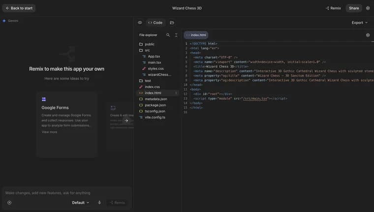Toggle the file explorer folder icon

point(172,23)
